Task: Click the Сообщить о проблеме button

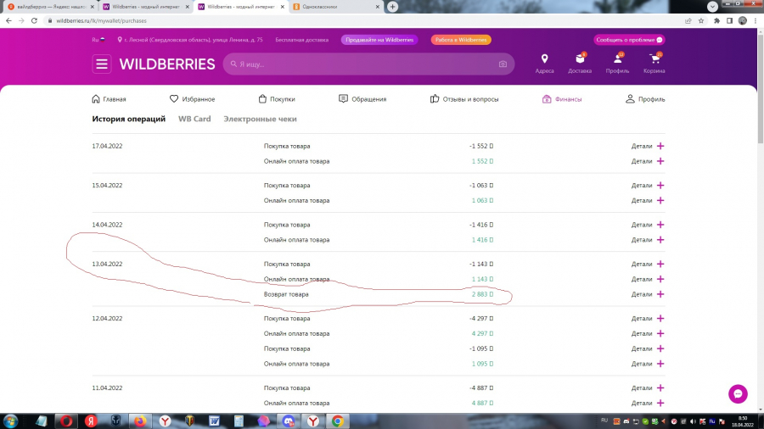Action: point(629,40)
